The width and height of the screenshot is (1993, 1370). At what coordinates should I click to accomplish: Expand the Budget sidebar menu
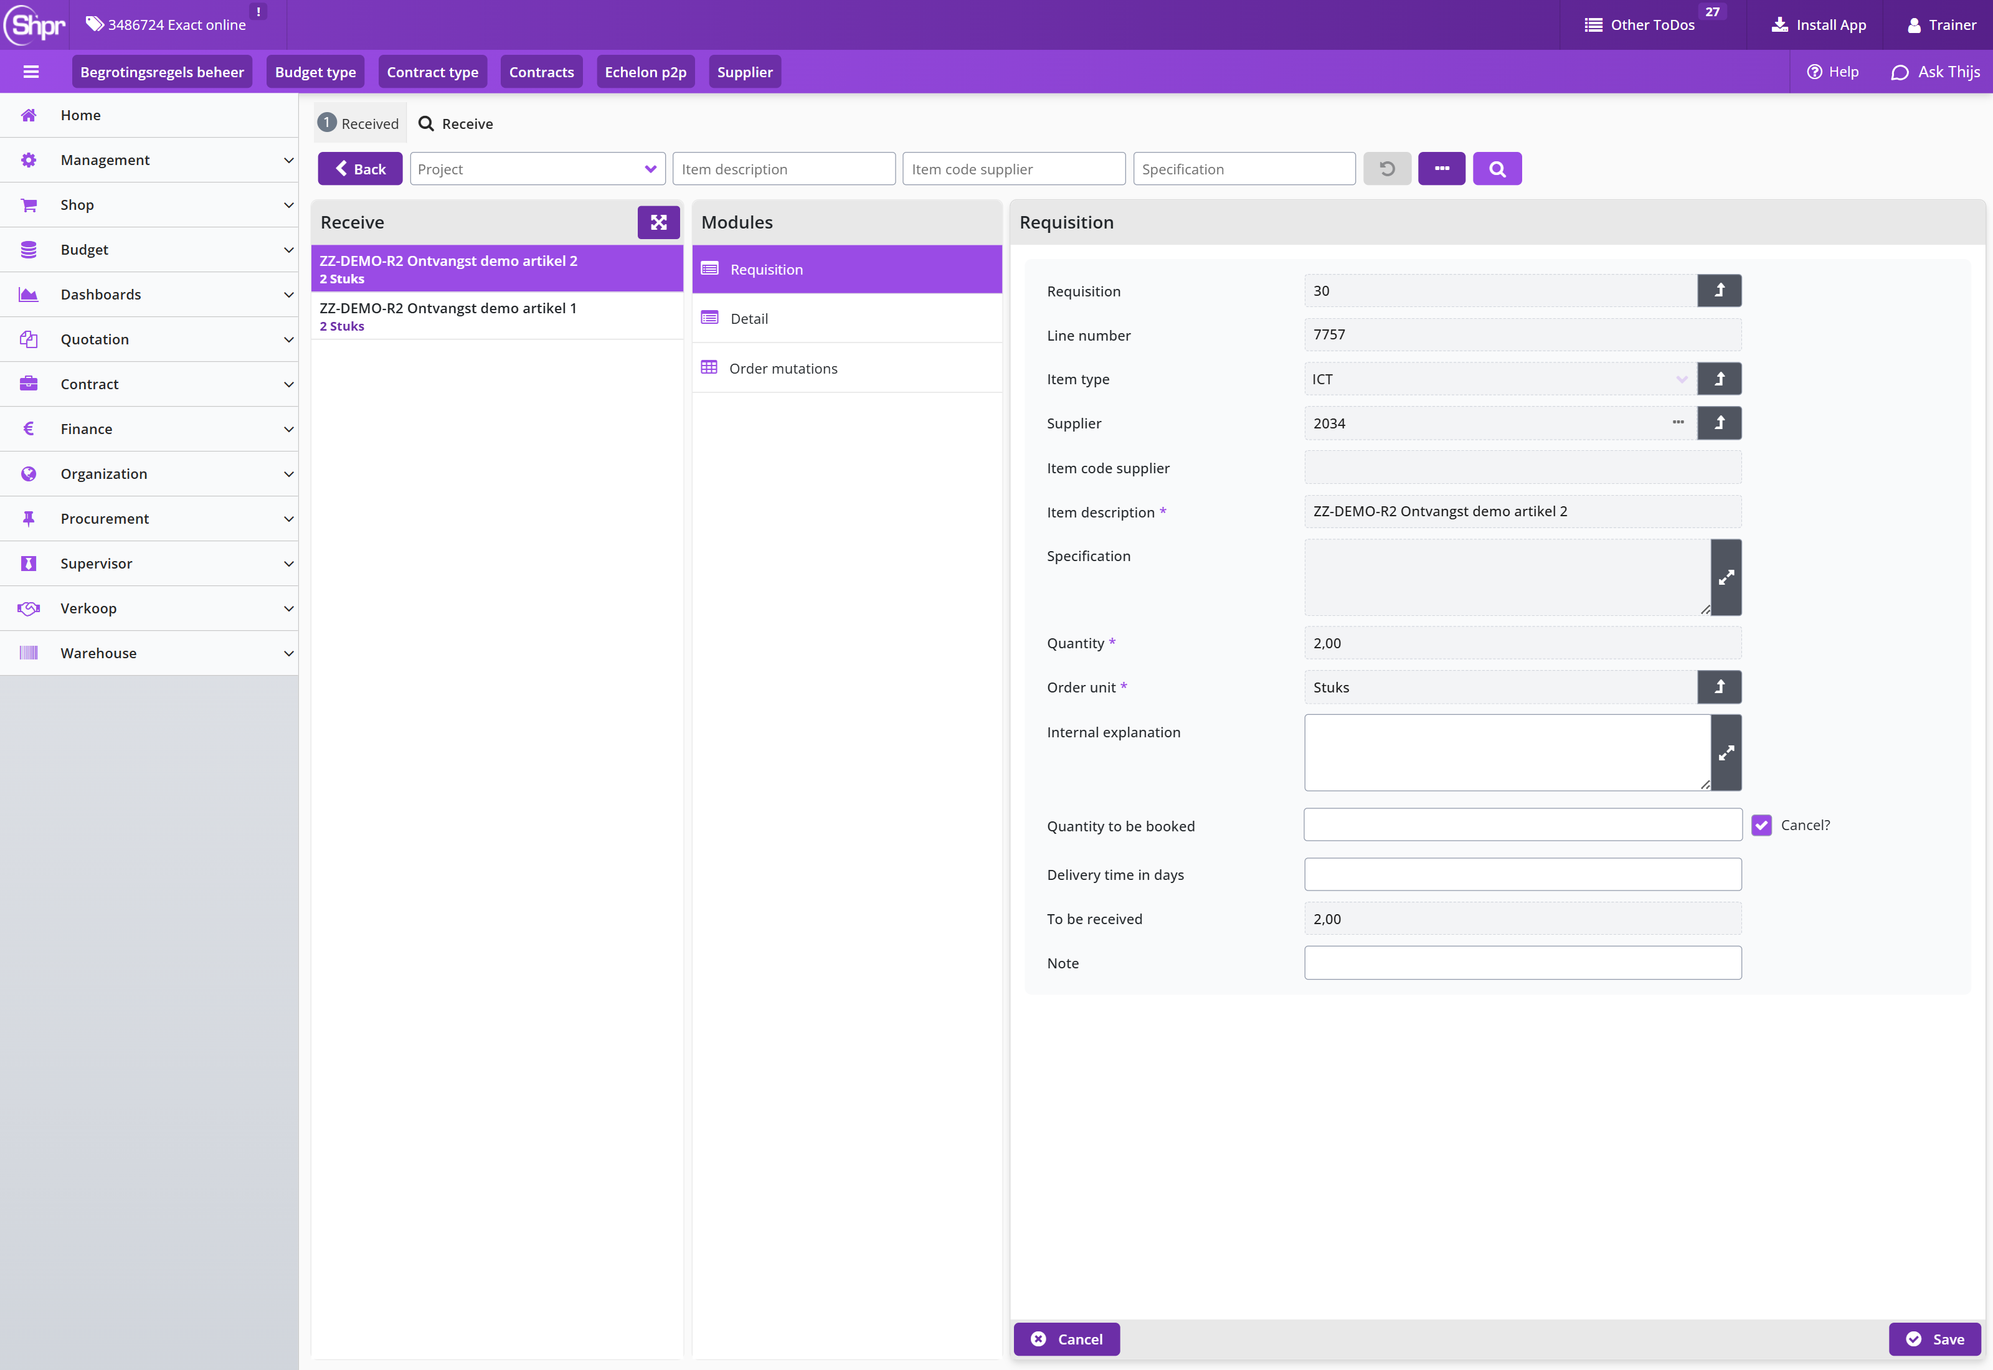149,250
